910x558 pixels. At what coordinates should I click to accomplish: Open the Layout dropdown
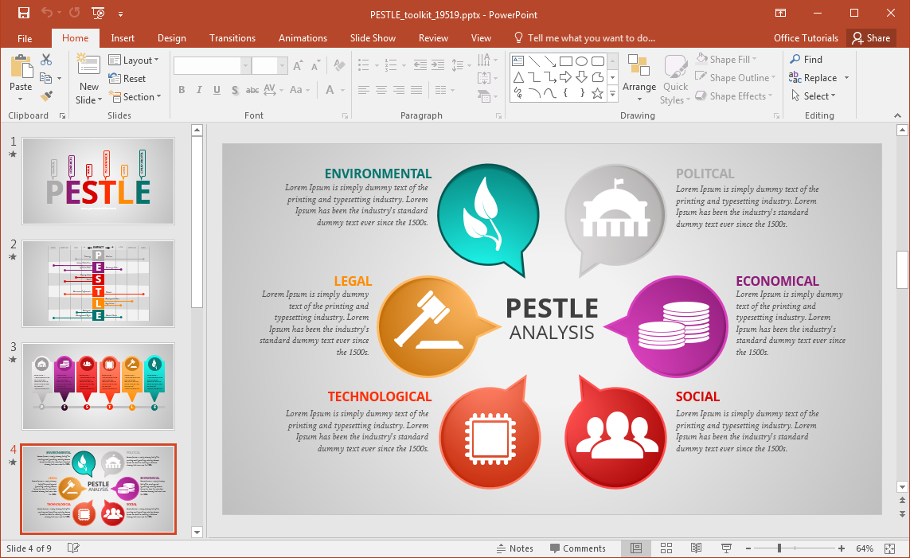pos(135,60)
